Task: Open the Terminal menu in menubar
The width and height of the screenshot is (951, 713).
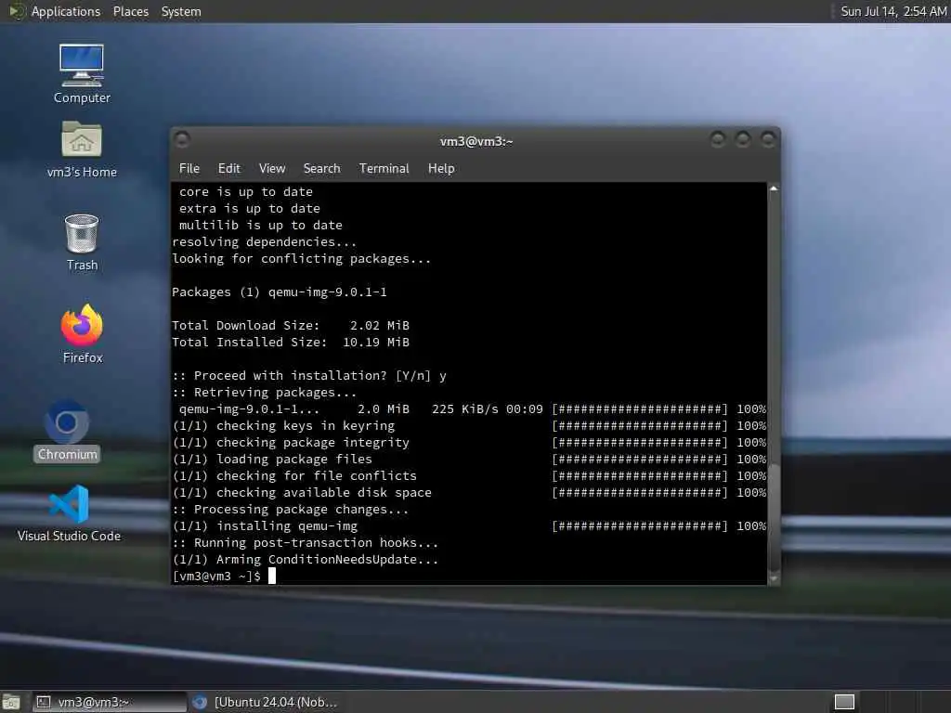Action: point(384,169)
